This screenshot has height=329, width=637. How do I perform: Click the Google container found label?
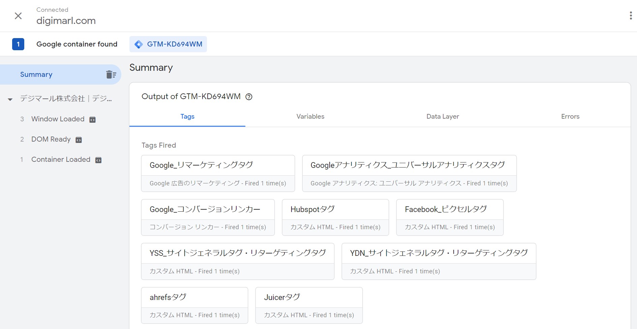pyautogui.click(x=77, y=44)
